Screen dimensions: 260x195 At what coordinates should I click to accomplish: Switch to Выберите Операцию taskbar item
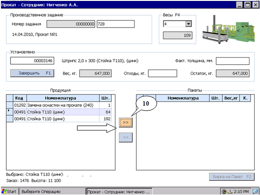click(x=52, y=192)
